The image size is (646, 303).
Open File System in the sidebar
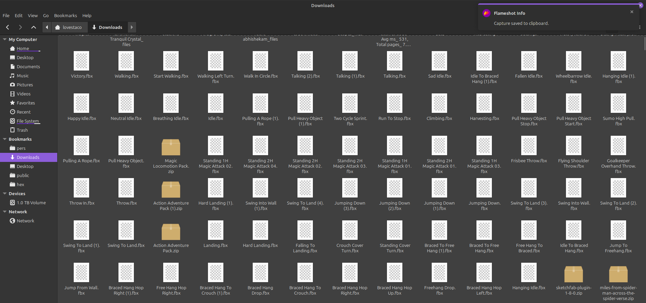click(28, 121)
